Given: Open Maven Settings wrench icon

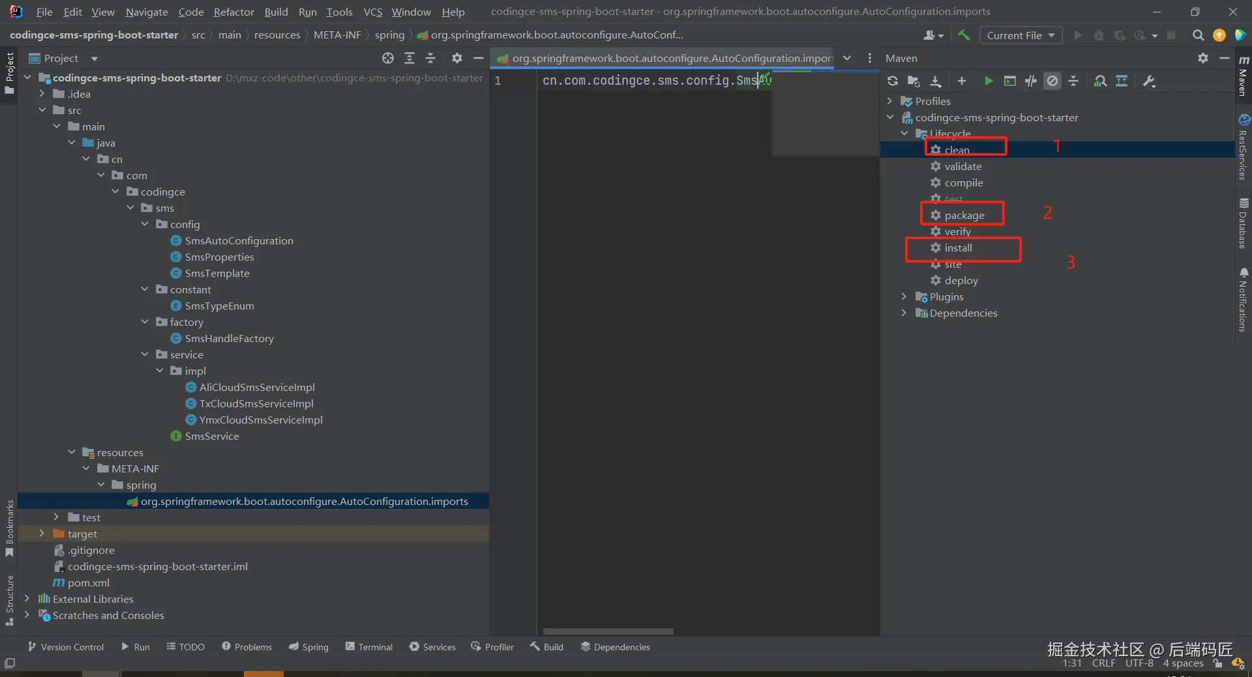Looking at the screenshot, I should pos(1149,81).
